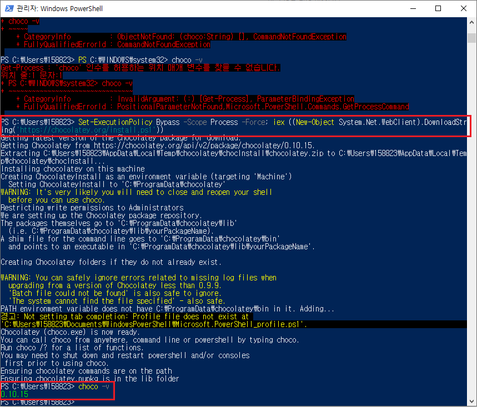Click the scrollbar down arrow
This screenshot has width=477, height=407.
pos(471,401)
